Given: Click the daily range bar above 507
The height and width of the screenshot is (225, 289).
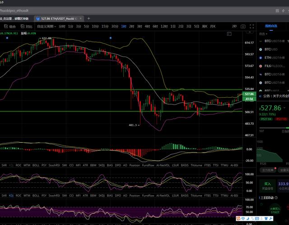Looking at the screenshot, I should [274, 128].
